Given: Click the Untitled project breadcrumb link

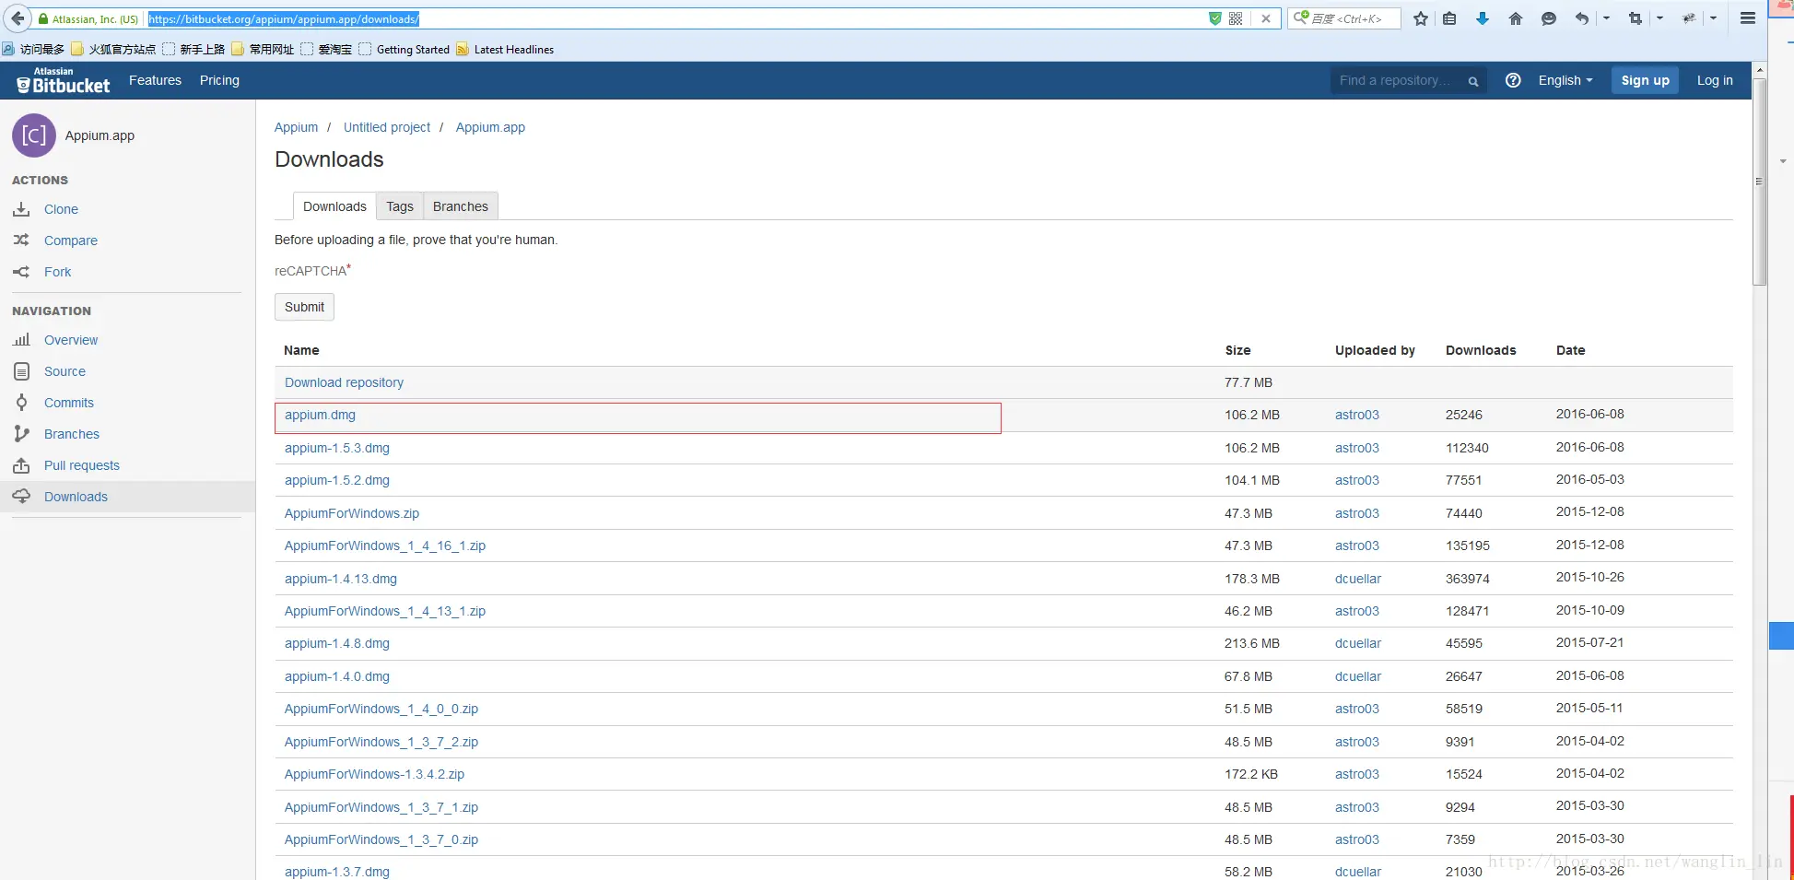Looking at the screenshot, I should point(387,127).
